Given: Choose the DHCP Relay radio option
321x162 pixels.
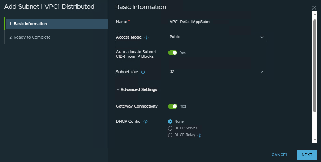Looking at the screenshot, I should click(x=170, y=135).
